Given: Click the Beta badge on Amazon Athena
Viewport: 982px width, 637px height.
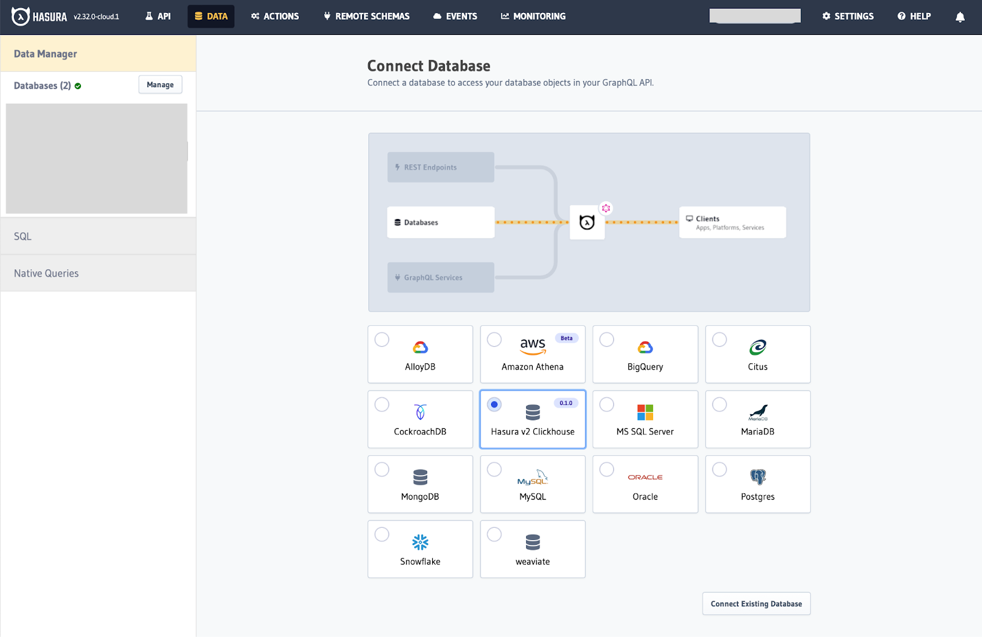Looking at the screenshot, I should [566, 338].
